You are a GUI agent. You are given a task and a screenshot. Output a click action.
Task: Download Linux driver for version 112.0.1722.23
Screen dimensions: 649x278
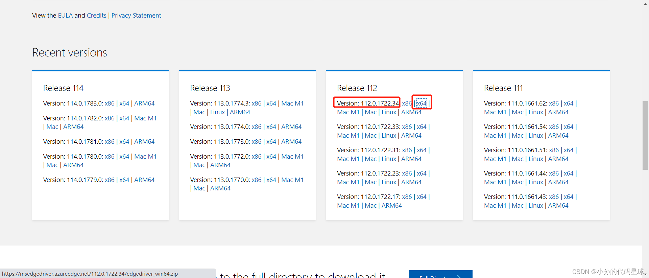(389, 182)
